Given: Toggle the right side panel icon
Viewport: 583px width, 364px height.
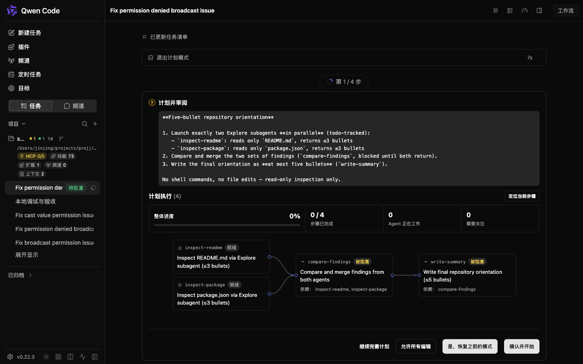Looking at the screenshot, I should (539, 11).
